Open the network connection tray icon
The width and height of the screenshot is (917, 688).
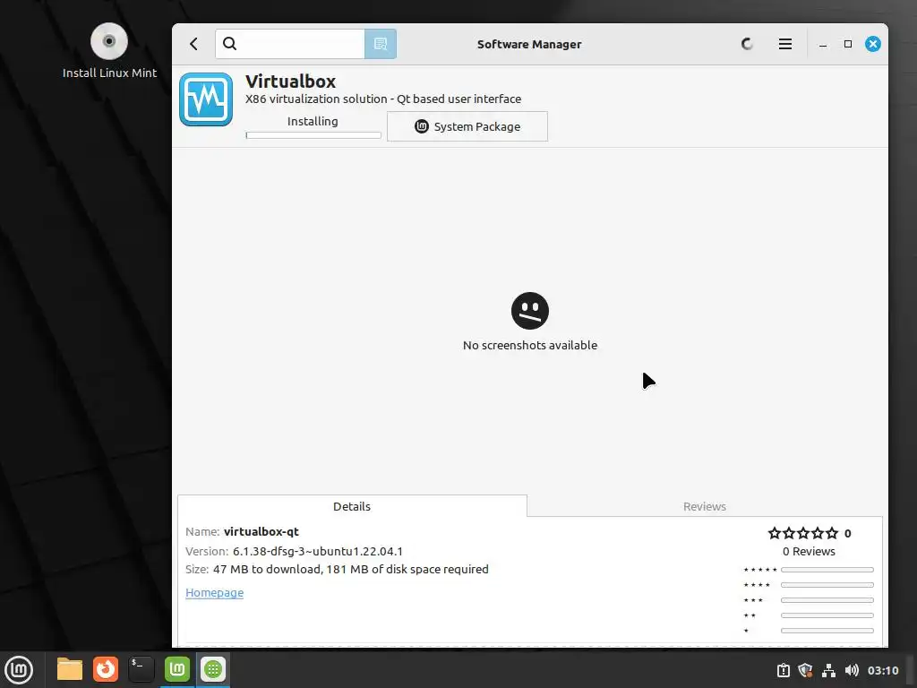tap(828, 670)
